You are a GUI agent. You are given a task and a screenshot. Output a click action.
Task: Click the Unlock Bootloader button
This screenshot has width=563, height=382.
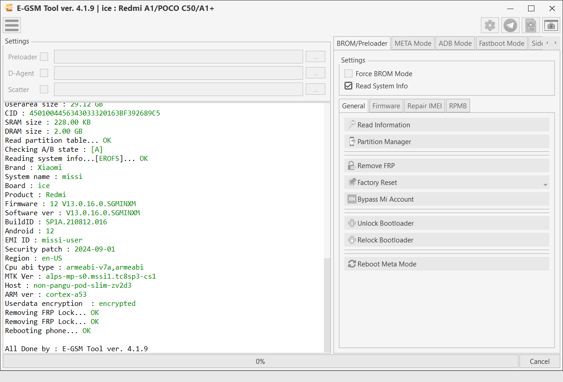(447, 223)
